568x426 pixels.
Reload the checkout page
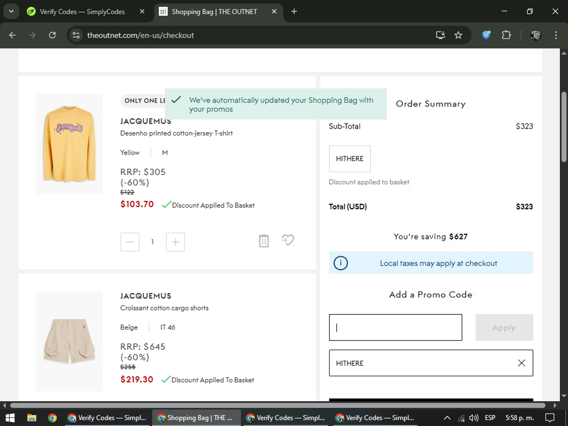[52, 35]
